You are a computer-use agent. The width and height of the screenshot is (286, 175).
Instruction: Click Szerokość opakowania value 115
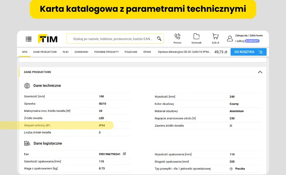click(101, 162)
